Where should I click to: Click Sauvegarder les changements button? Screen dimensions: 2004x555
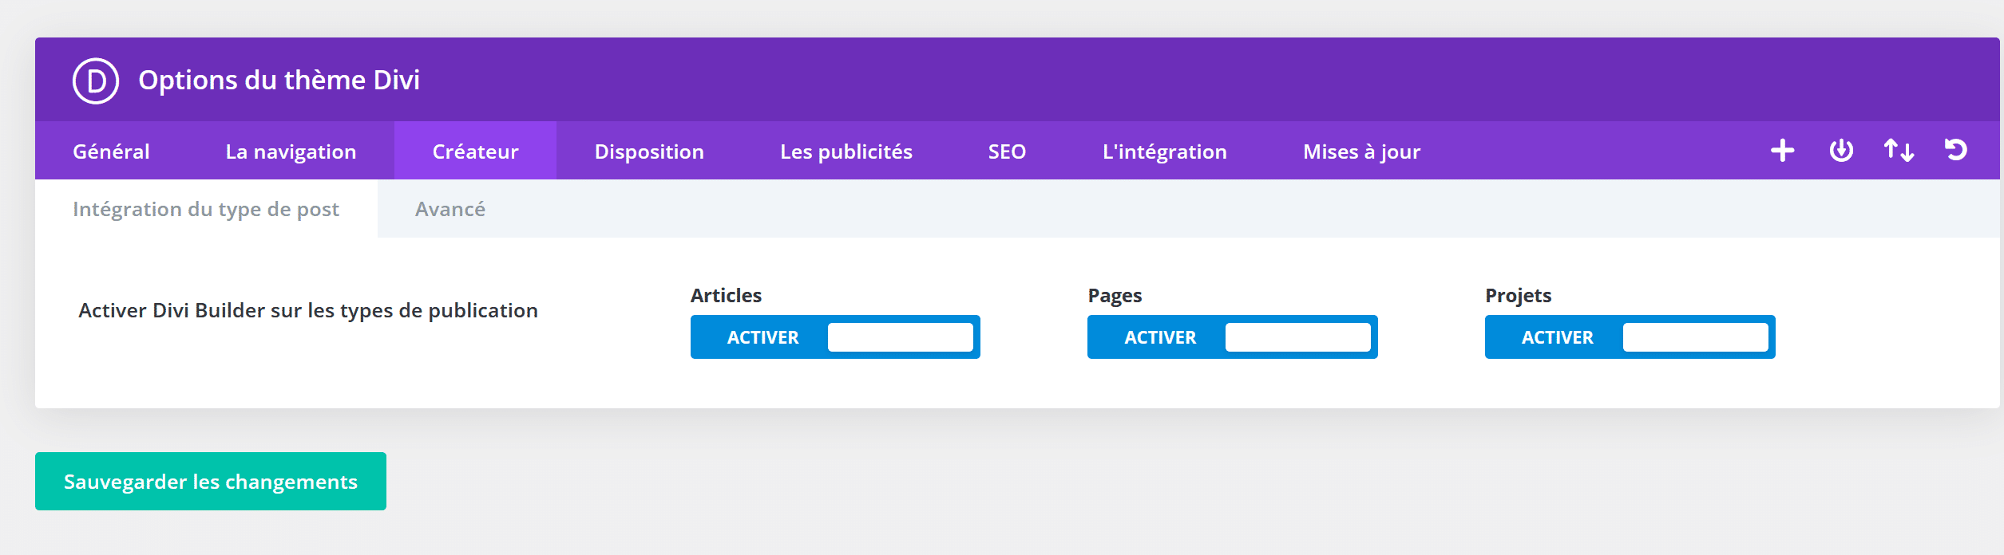(x=211, y=481)
